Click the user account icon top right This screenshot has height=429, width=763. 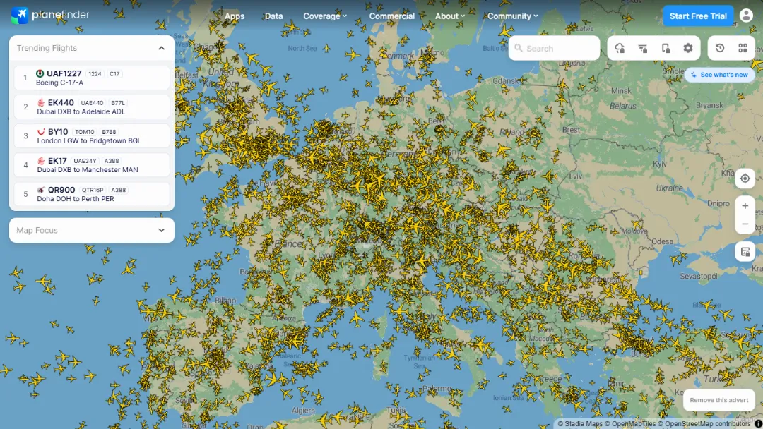[746, 15]
